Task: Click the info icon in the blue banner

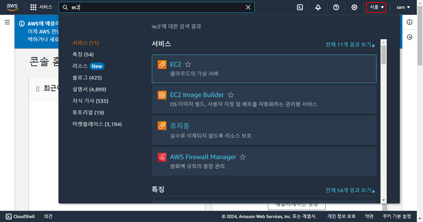Action: (22, 24)
